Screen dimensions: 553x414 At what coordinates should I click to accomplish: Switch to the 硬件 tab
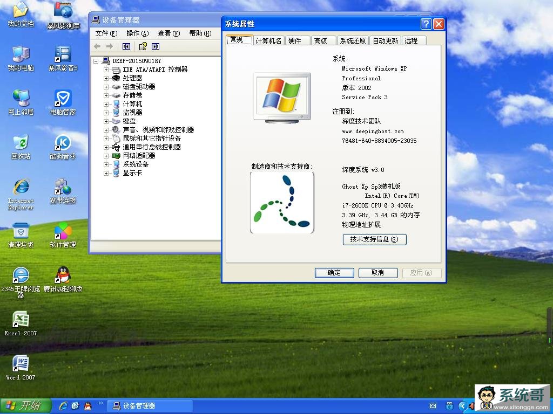(298, 41)
